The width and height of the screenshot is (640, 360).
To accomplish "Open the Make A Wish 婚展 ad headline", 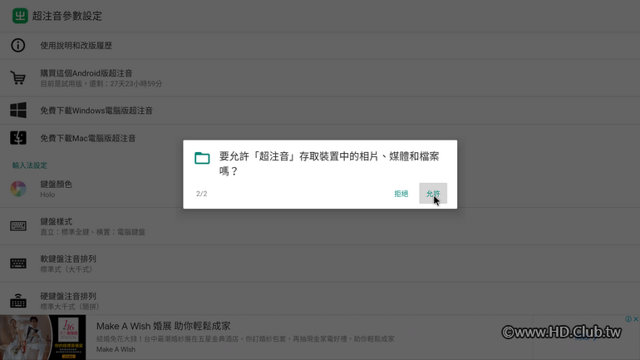I will click(x=163, y=326).
